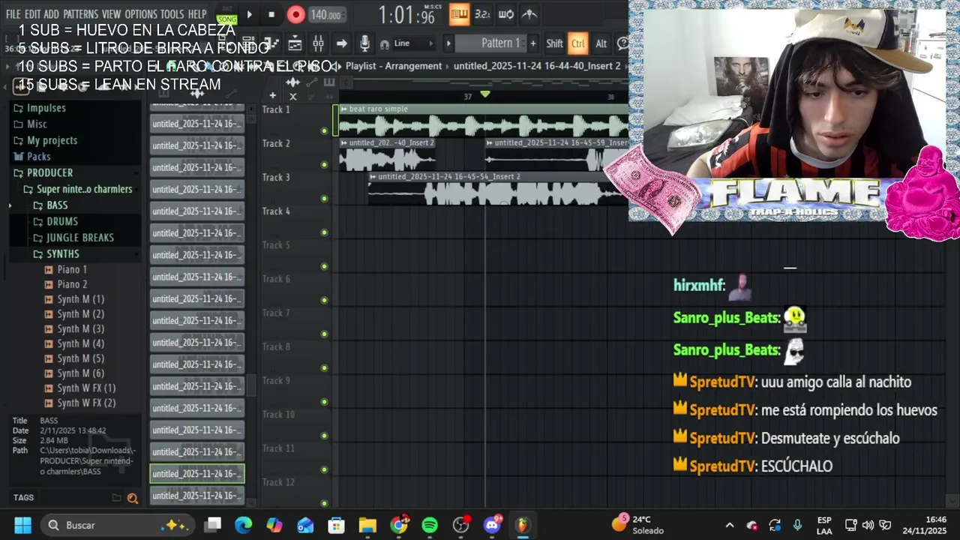
Task: Expand the DRUMS folder
Action: tap(61, 222)
